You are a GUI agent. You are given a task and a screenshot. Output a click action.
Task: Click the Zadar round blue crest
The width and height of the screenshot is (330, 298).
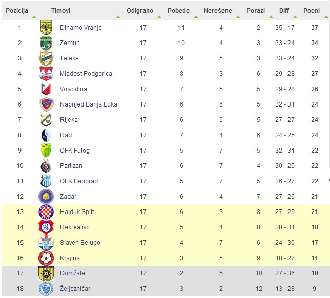coord(46,197)
